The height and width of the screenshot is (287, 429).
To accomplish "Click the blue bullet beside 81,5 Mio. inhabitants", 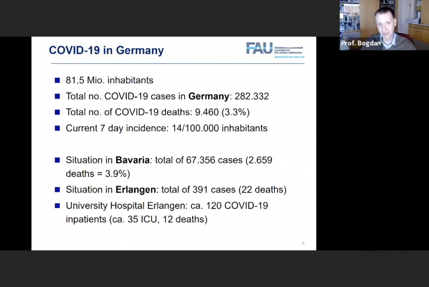I will tap(57, 80).
